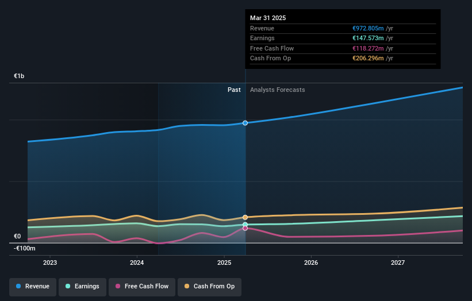Click the Mar 31 2025 tooltip date
This screenshot has height=301, width=472.
tap(268, 18)
